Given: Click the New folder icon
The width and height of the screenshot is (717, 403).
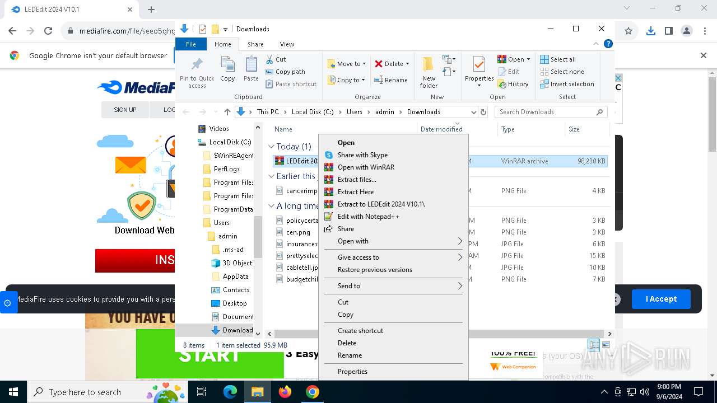Looking at the screenshot, I should [429, 64].
